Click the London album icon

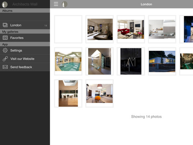pyautogui.click(x=5, y=25)
